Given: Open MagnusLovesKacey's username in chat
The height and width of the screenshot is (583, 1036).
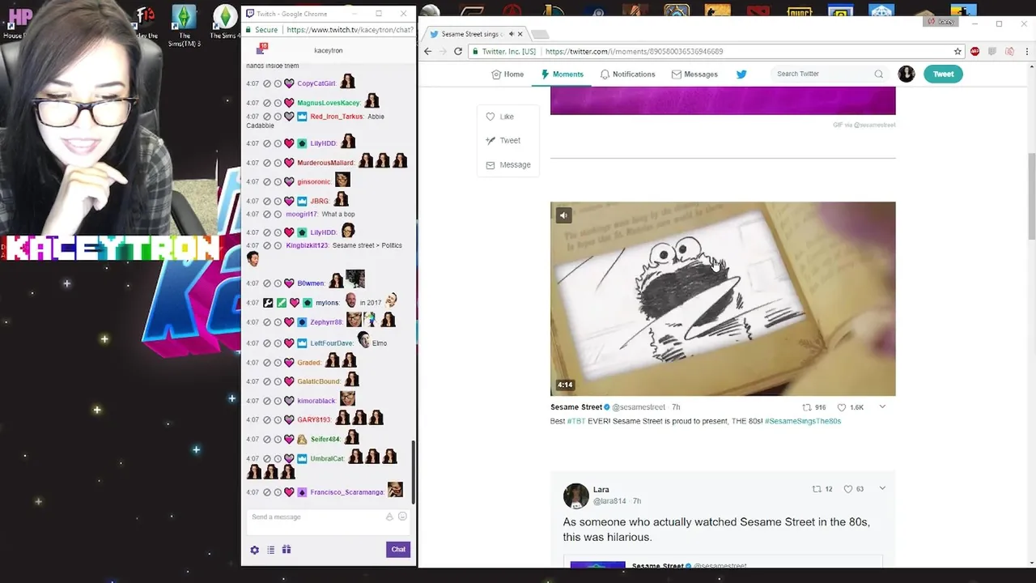Looking at the screenshot, I should coord(329,103).
